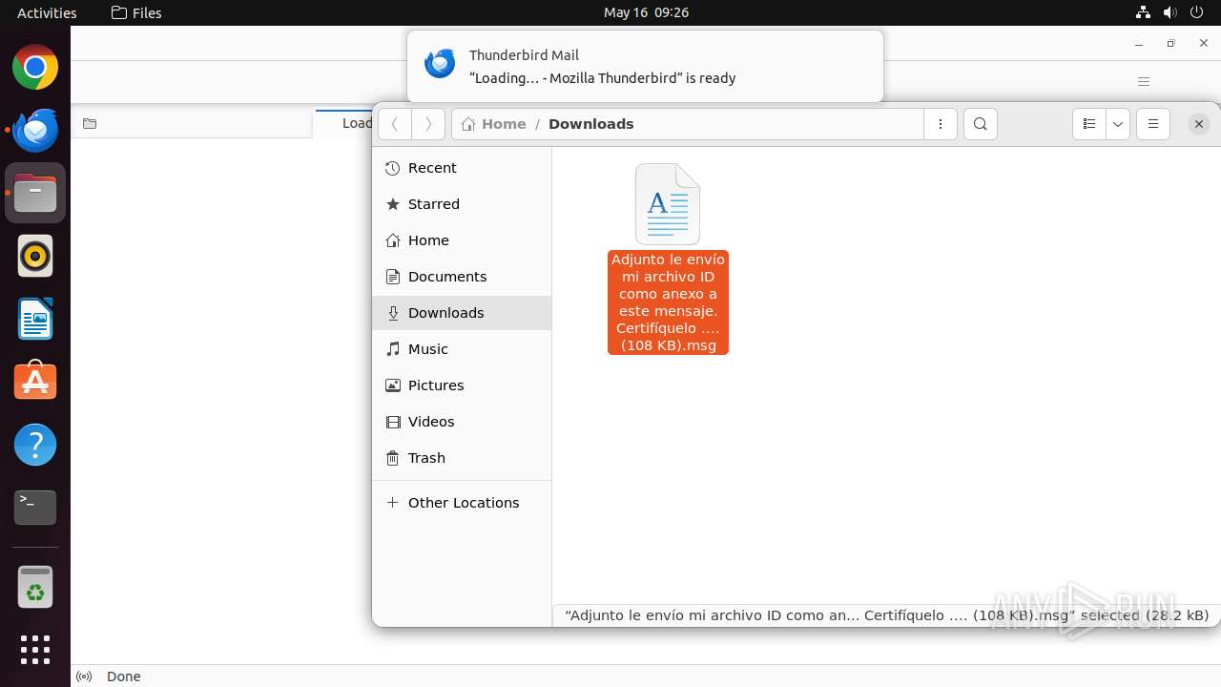Open Google Chrome from the dock
This screenshot has height=687, width=1221.
pyautogui.click(x=35, y=68)
